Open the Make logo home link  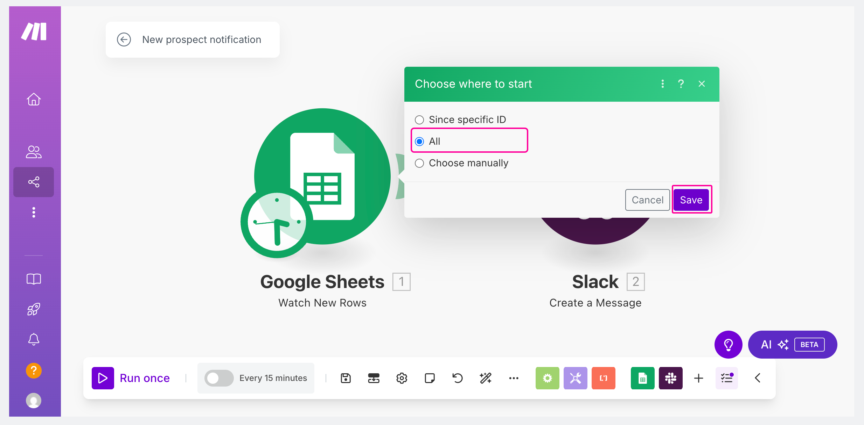(x=34, y=31)
